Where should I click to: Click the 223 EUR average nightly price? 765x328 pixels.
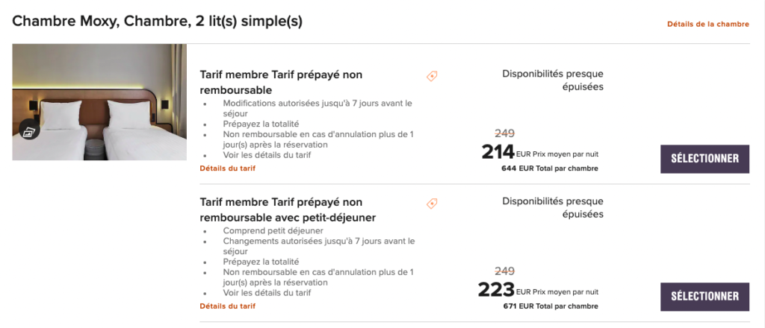click(x=496, y=290)
